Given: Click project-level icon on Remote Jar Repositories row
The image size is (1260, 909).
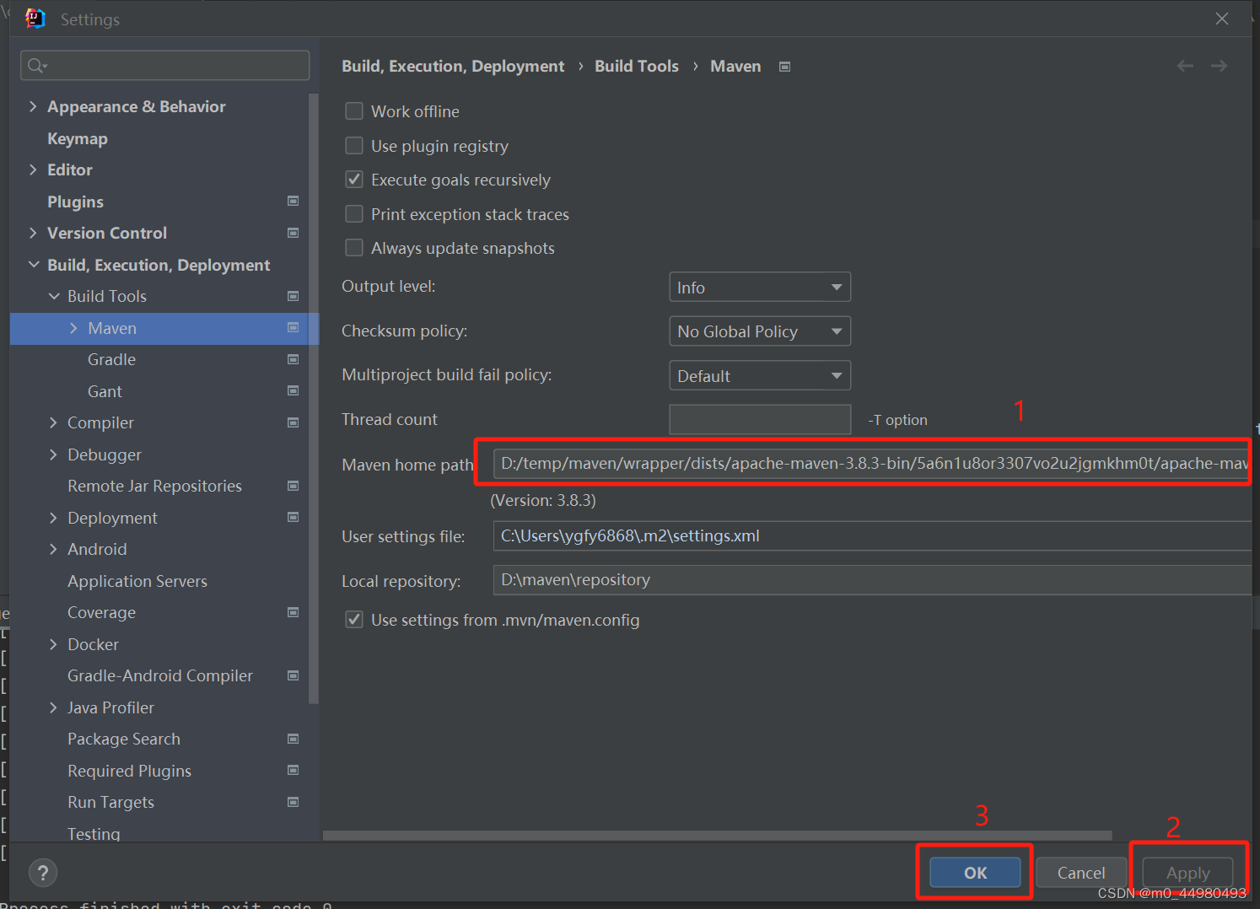Looking at the screenshot, I should [x=293, y=486].
